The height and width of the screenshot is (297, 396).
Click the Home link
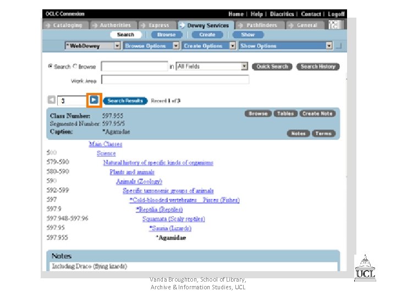tap(236, 14)
